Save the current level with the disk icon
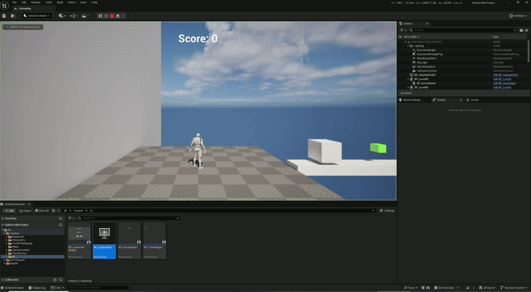This screenshot has height=292, width=531. pos(4,16)
